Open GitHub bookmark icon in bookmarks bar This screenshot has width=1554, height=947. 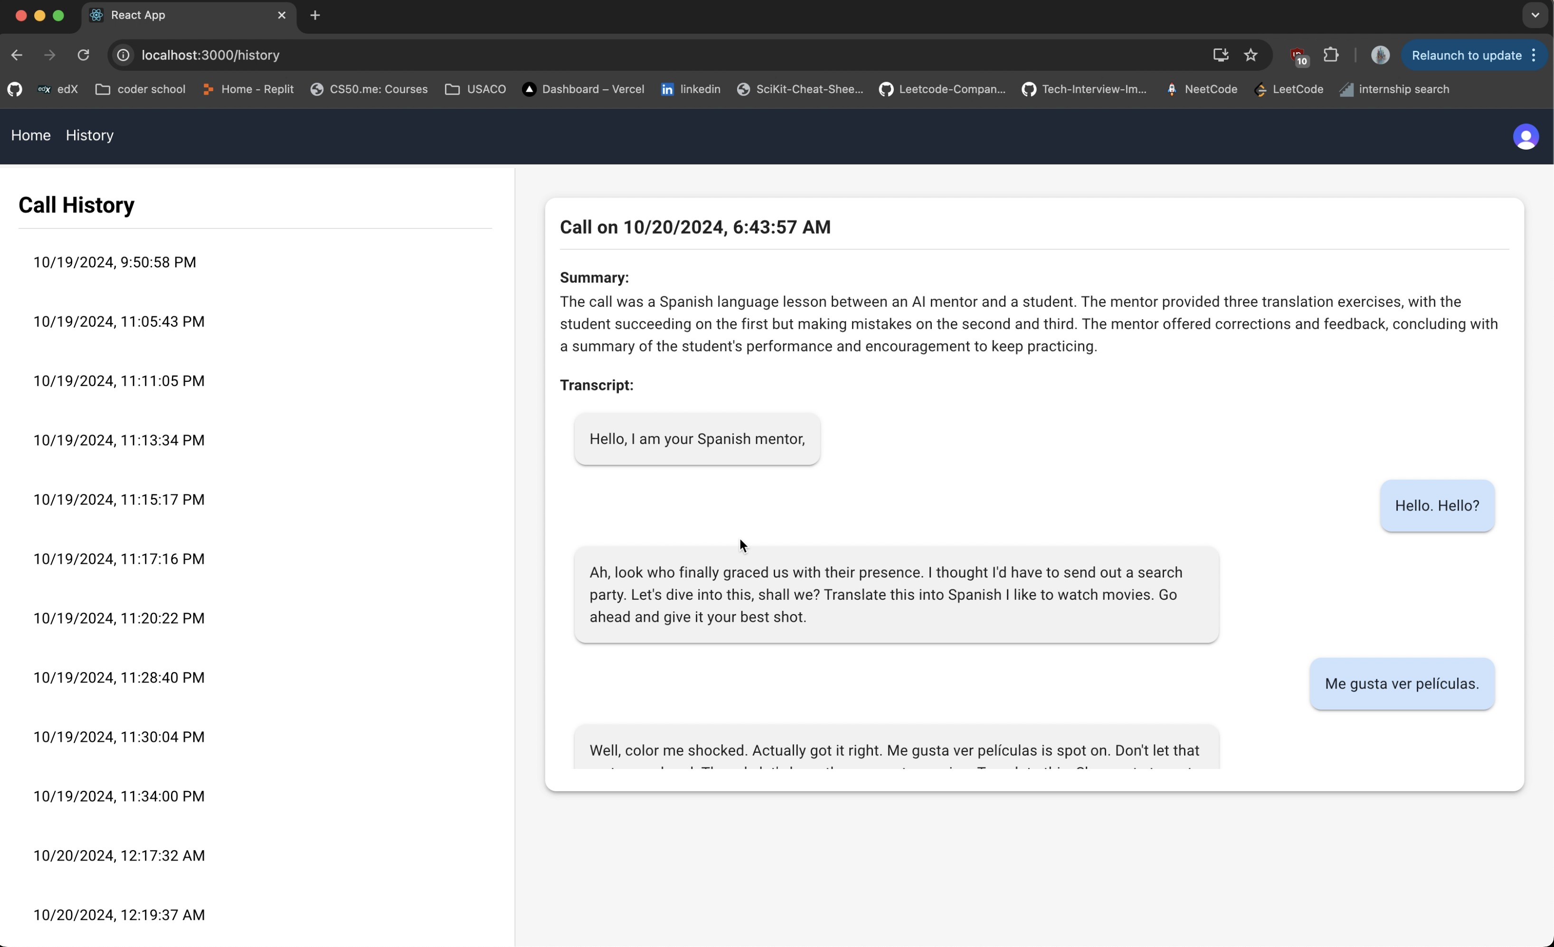tap(15, 90)
